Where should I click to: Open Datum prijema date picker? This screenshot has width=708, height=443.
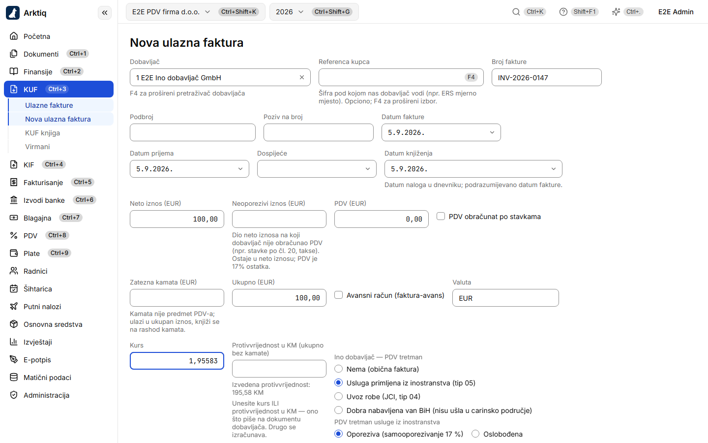[189, 169]
